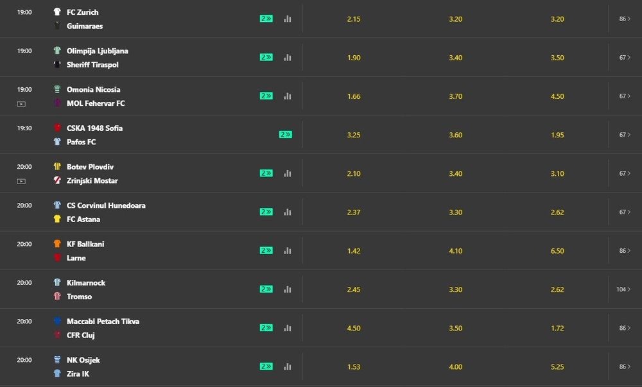This screenshot has height=387, width=642.
Task: Click video icon under Botev Plovdiv match time
Action: [x=21, y=181]
